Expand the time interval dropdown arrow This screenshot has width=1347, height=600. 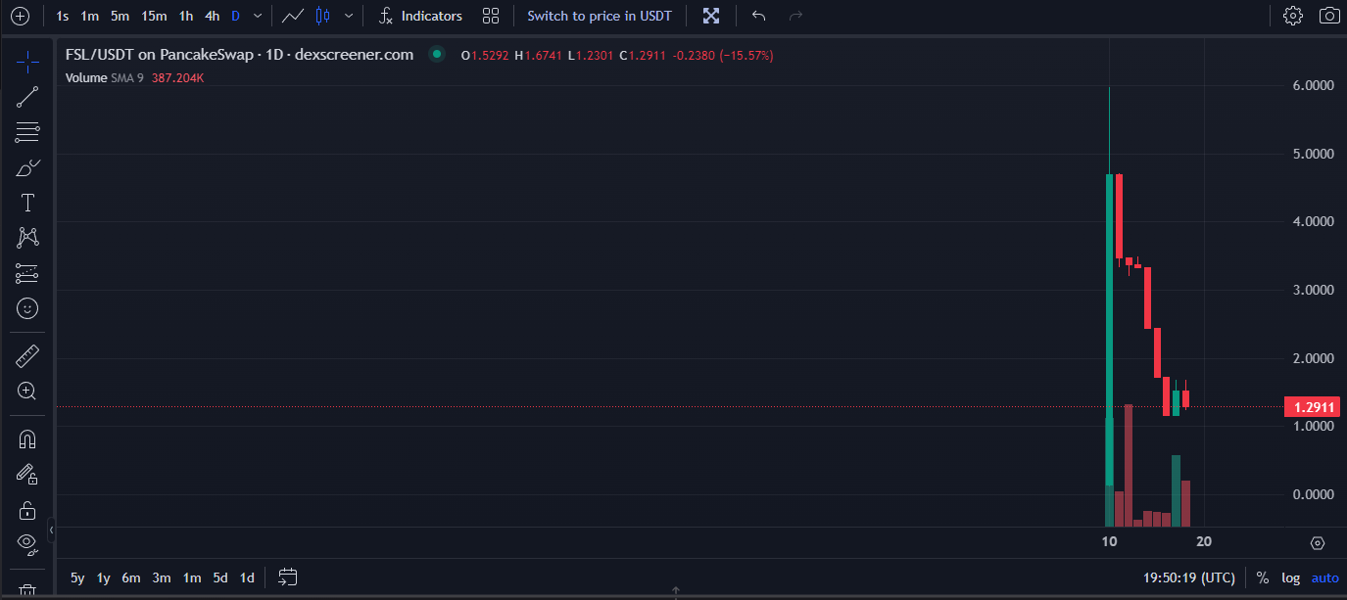click(x=257, y=16)
